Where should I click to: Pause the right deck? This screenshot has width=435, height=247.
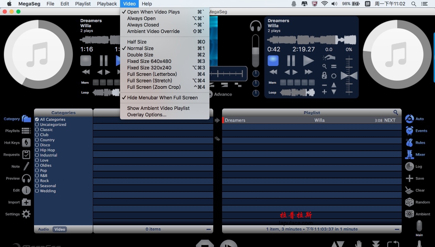point(291,61)
